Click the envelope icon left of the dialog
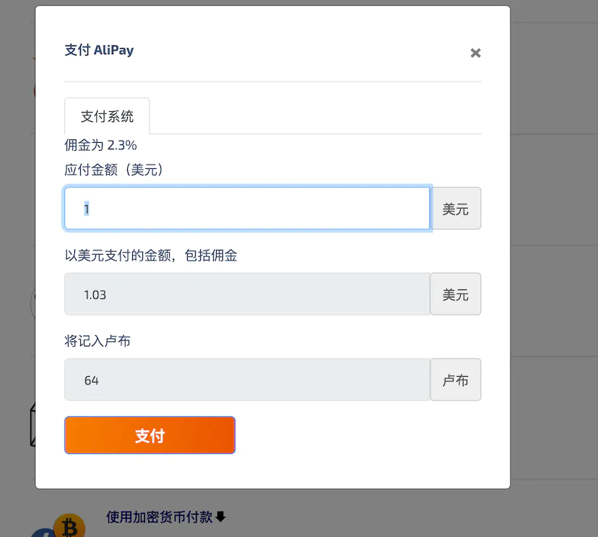598x537 pixels. pyautogui.click(x=31, y=426)
